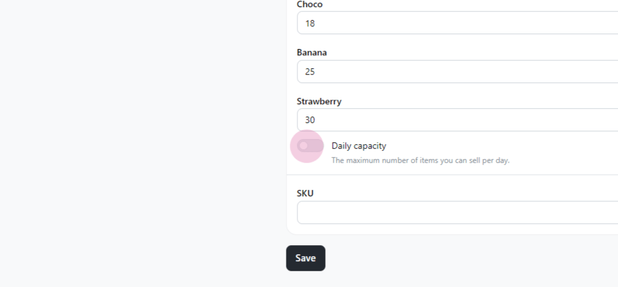Image resolution: width=618 pixels, height=287 pixels.
Task: Click the word Save in dark button
Action: point(305,258)
